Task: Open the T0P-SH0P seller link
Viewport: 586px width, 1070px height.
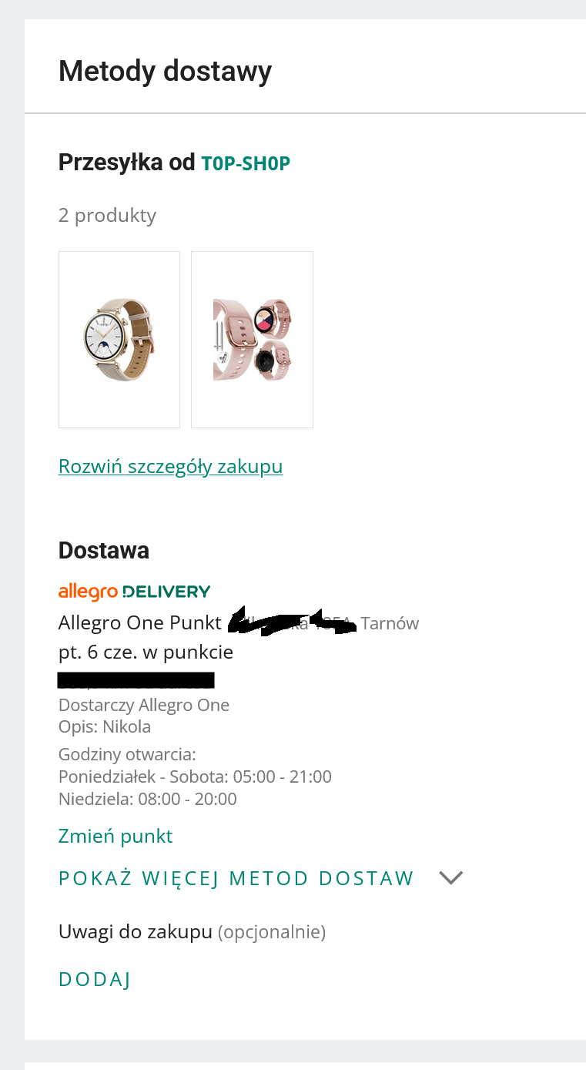Action: pyautogui.click(x=246, y=163)
